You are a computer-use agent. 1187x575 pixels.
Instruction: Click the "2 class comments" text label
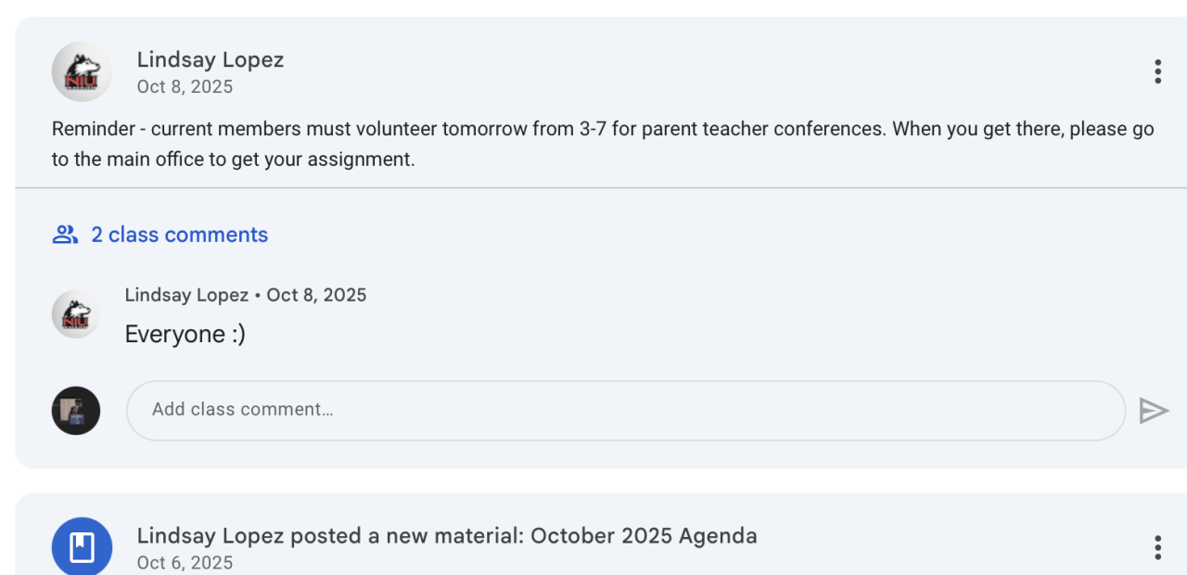click(x=179, y=235)
